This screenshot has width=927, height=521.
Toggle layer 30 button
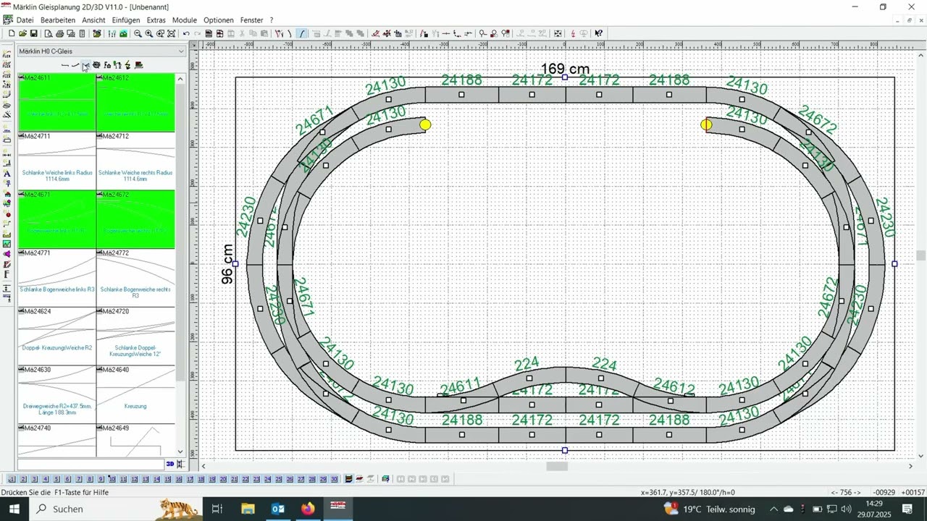pos(334,479)
